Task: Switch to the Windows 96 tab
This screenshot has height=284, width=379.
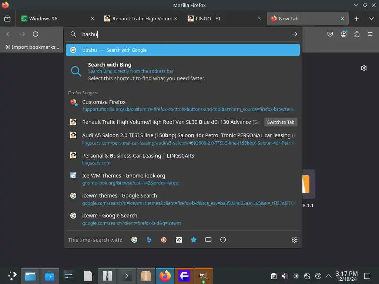Action: tap(57, 18)
